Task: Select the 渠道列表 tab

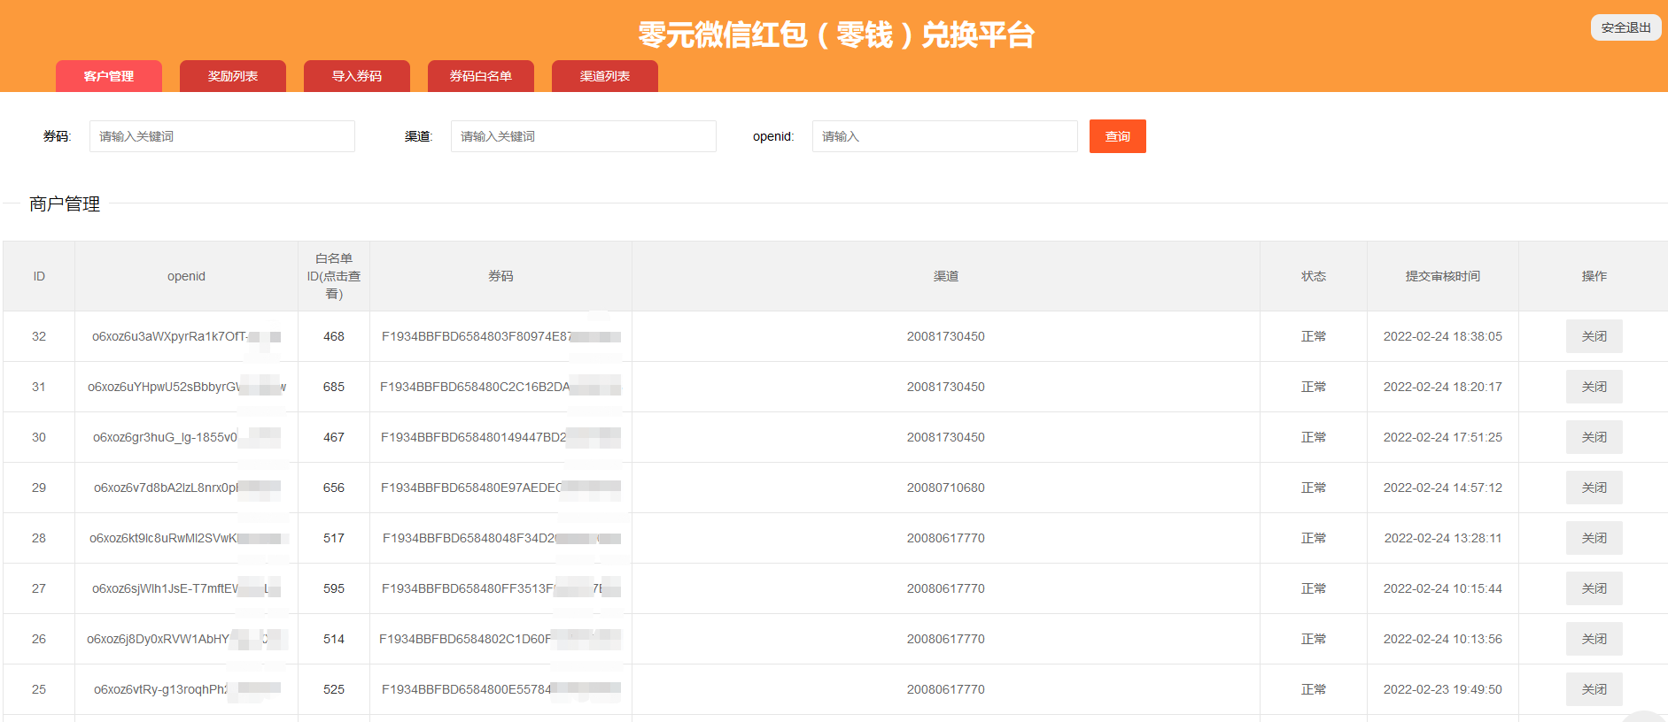Action: coord(605,76)
